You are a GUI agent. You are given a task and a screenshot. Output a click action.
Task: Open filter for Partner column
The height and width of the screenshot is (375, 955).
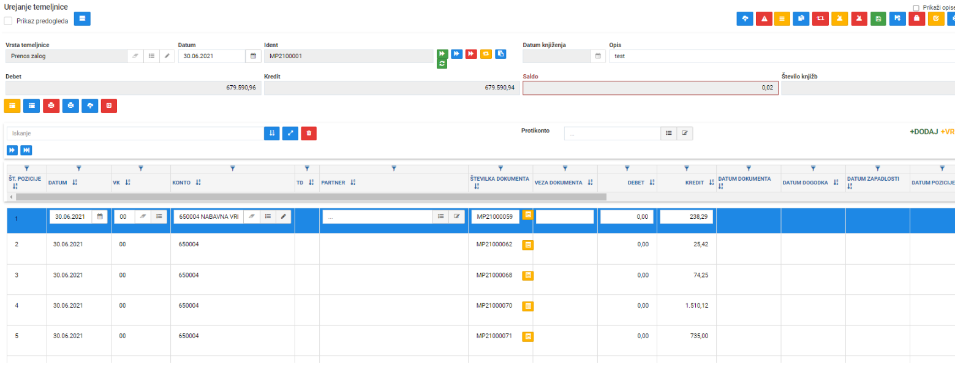(x=394, y=168)
